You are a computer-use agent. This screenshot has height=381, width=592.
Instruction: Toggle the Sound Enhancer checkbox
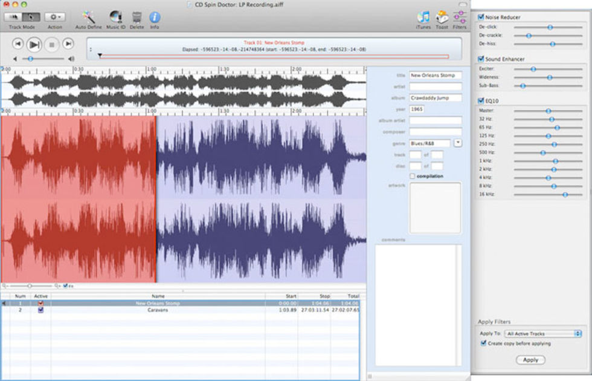click(x=481, y=59)
